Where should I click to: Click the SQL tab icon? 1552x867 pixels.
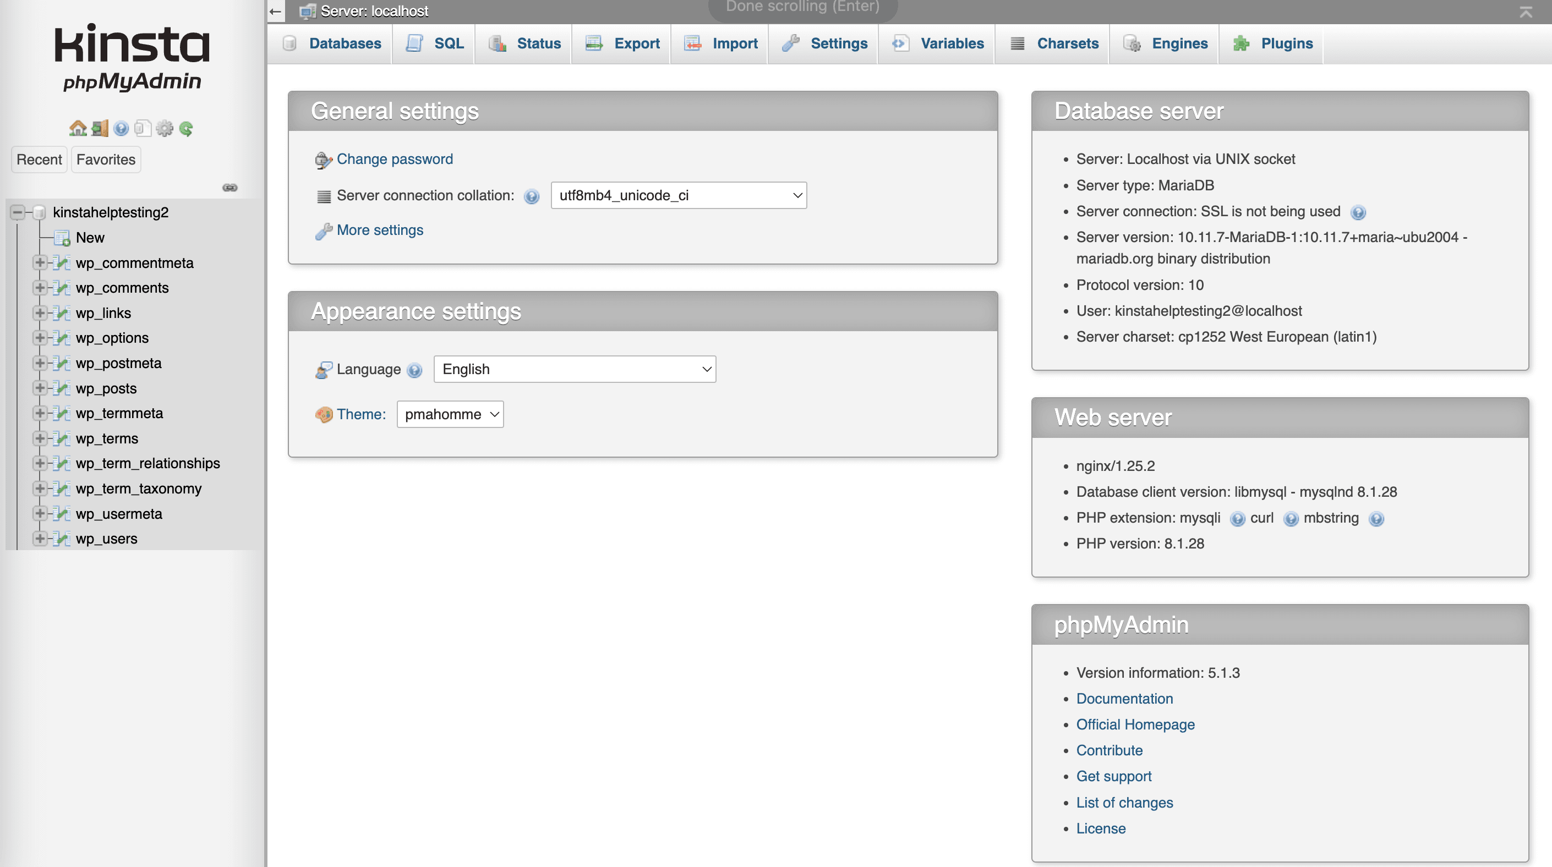[x=414, y=42]
